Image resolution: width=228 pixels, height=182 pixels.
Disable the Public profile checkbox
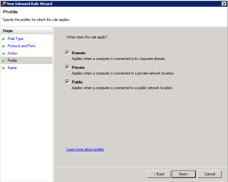point(67,82)
